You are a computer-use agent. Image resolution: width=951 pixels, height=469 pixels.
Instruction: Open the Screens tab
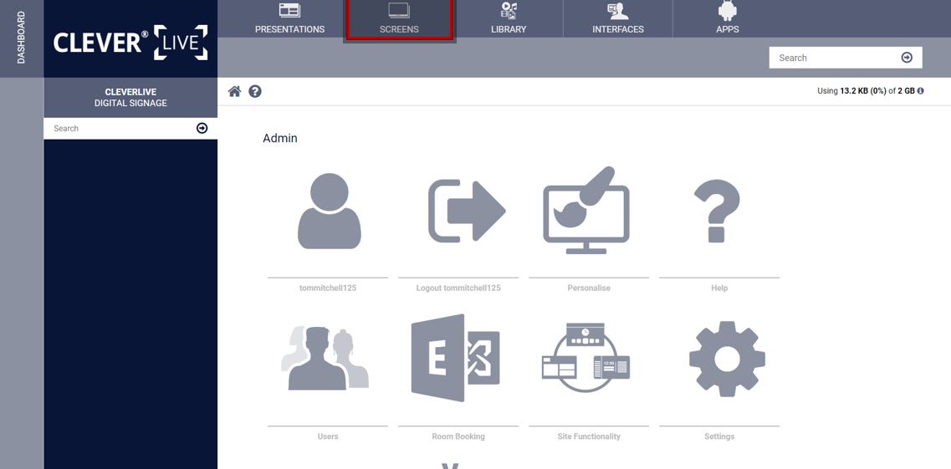(399, 18)
